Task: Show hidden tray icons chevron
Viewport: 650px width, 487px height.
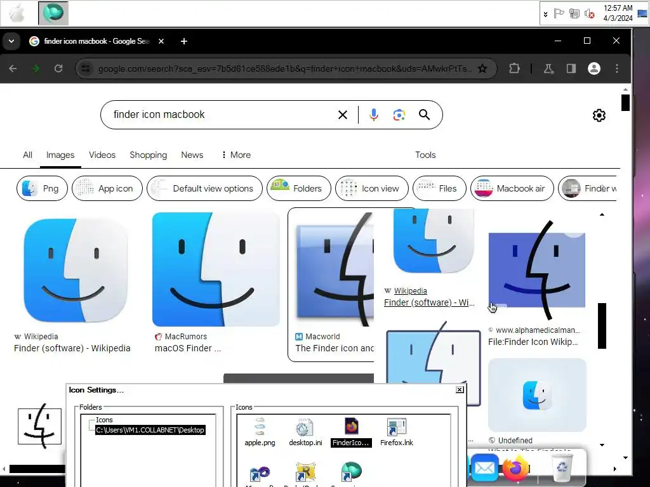Action: [x=545, y=14]
